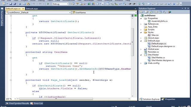Collapse UserName's get accessor outline

[11, 58]
